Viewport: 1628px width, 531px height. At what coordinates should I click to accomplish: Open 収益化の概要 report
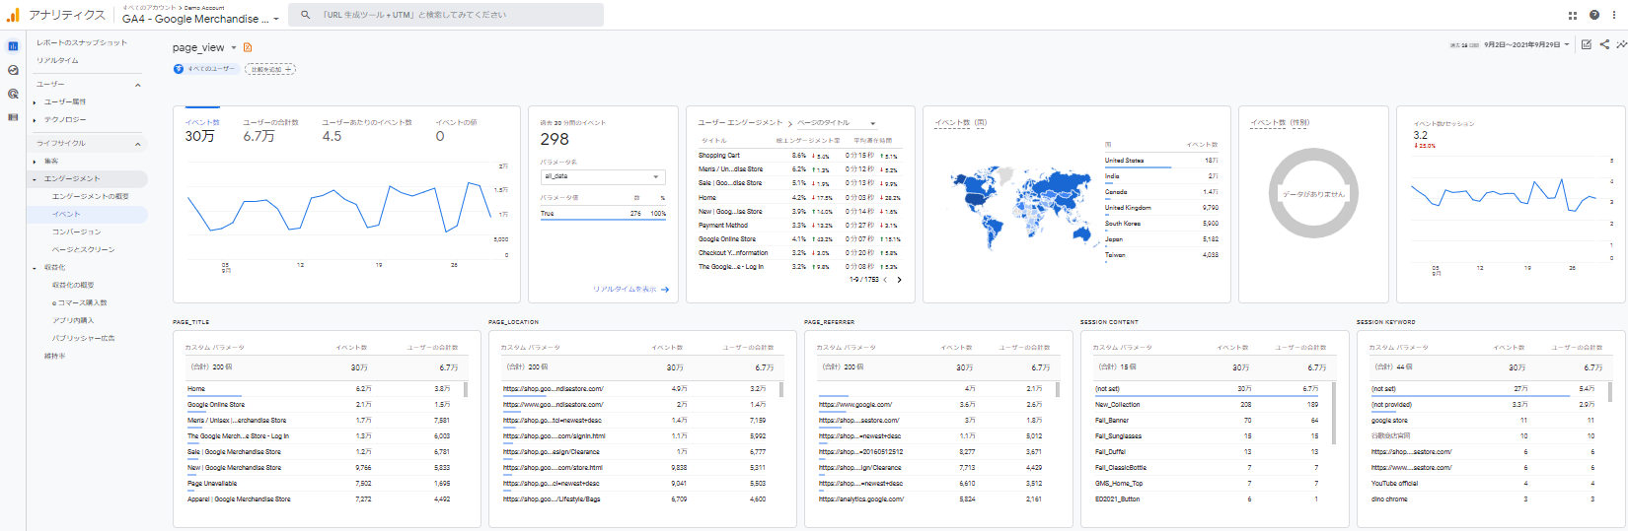(73, 285)
